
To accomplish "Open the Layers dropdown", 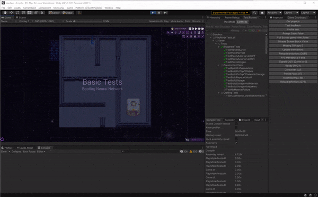I will (x=291, y=13).
